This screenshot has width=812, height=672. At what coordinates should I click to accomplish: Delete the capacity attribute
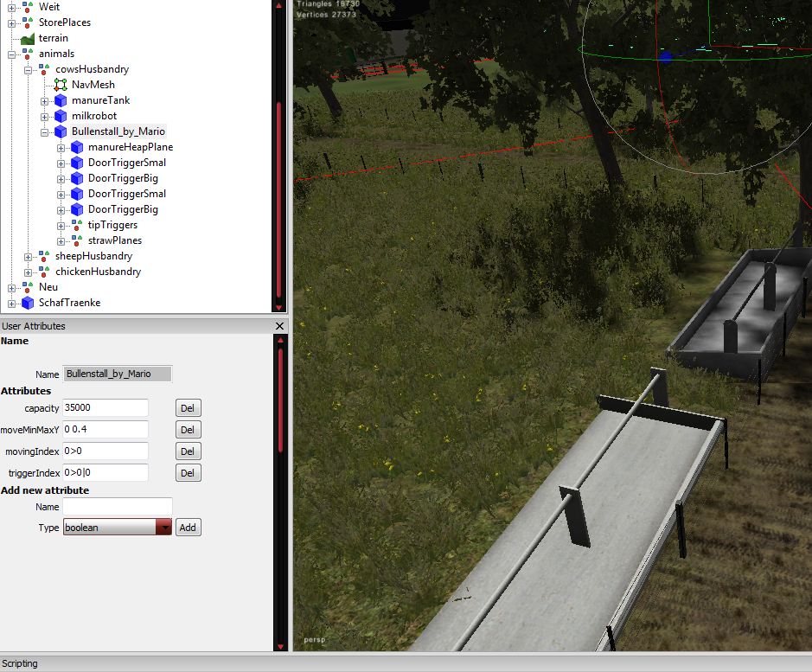(x=188, y=408)
